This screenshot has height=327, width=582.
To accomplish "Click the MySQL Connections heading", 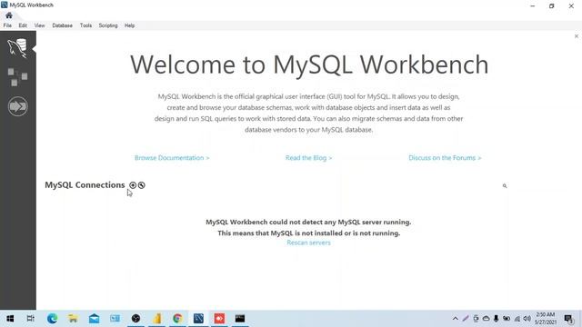I will (x=85, y=185).
